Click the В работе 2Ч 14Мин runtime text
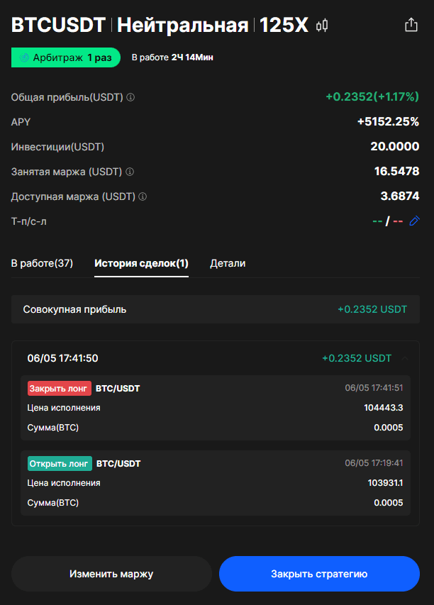The width and height of the screenshot is (434, 605). tap(172, 57)
